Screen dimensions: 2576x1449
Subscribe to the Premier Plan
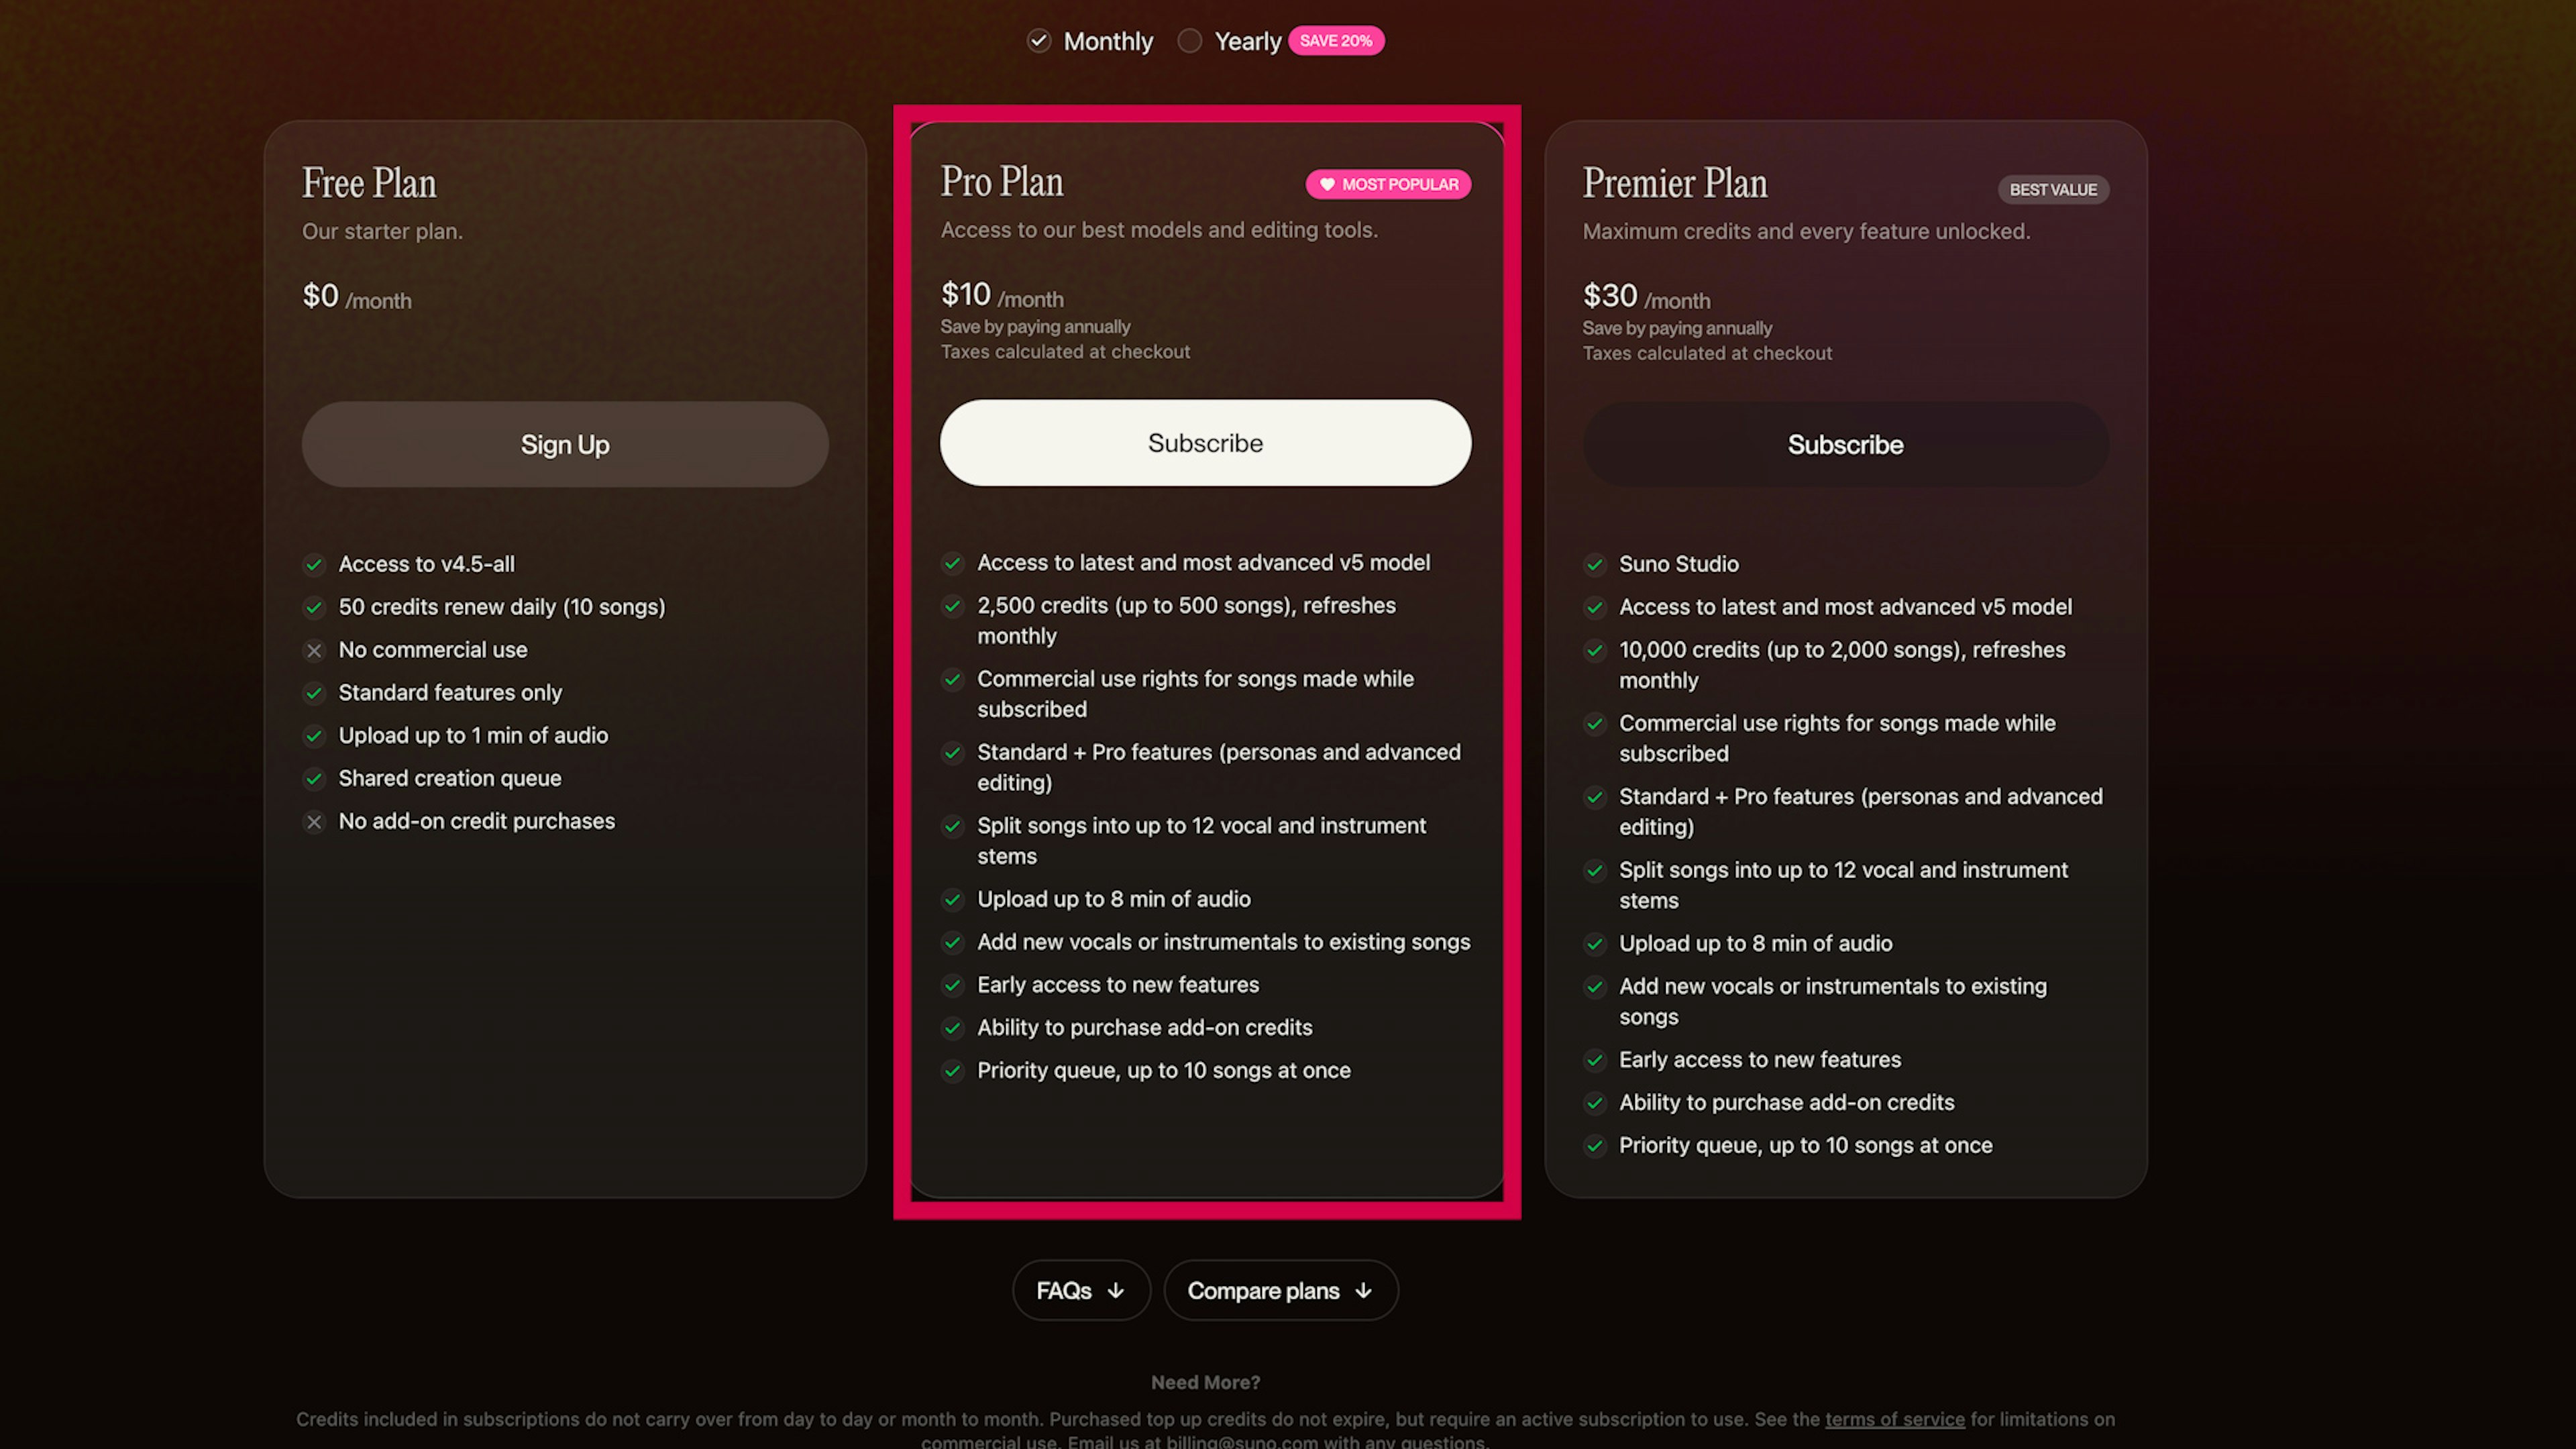click(1845, 445)
